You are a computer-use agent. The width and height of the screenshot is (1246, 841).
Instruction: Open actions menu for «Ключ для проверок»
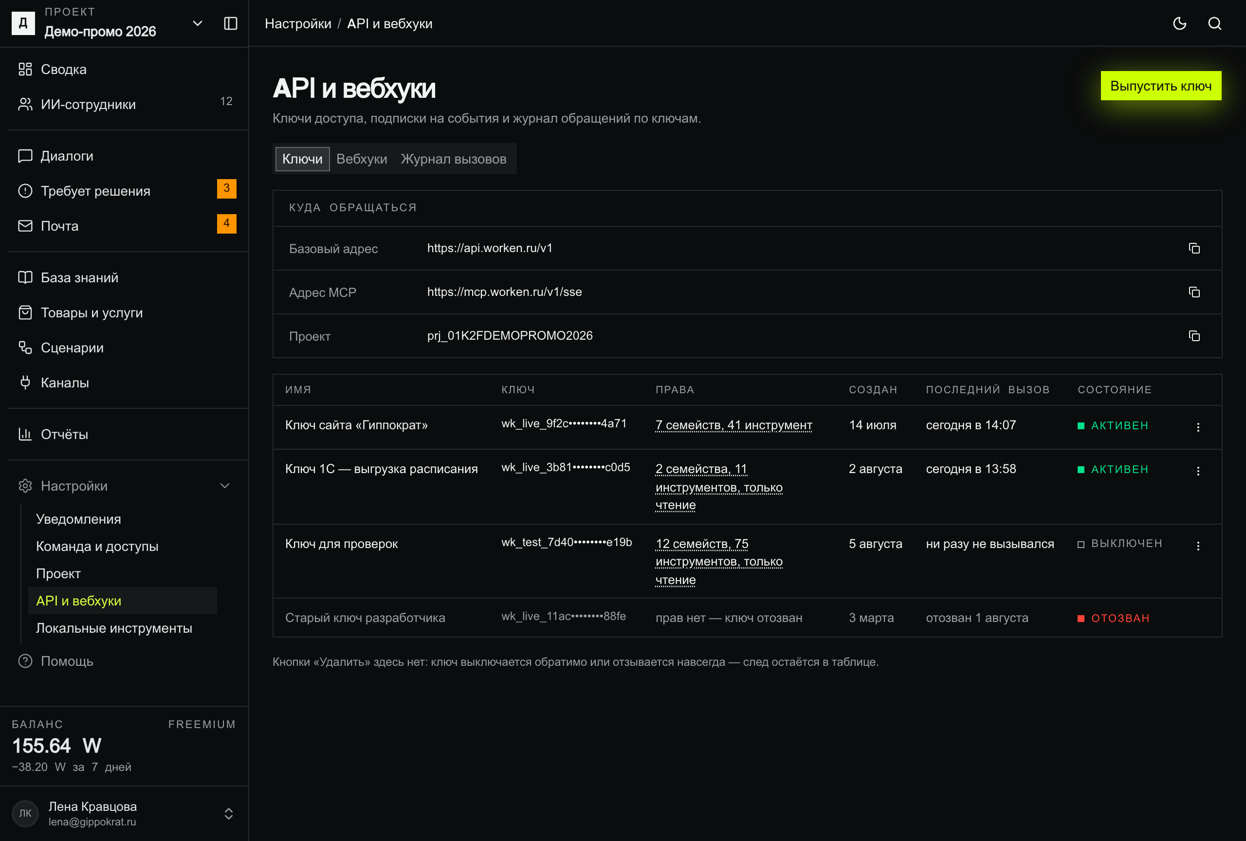(x=1198, y=546)
